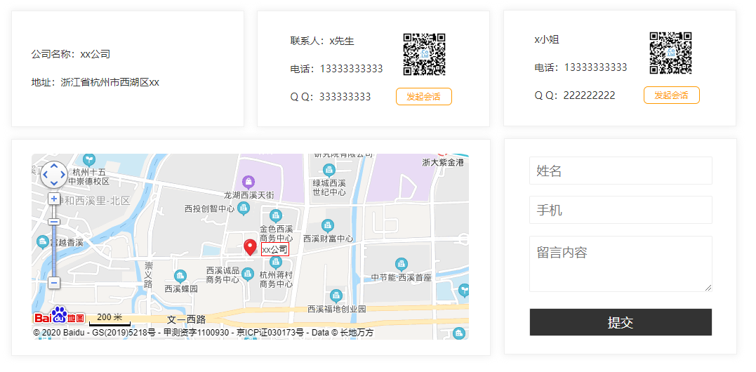Viewport: 756px width, 372px height.
Task: Submit the message form with 提交
Action: click(x=621, y=322)
